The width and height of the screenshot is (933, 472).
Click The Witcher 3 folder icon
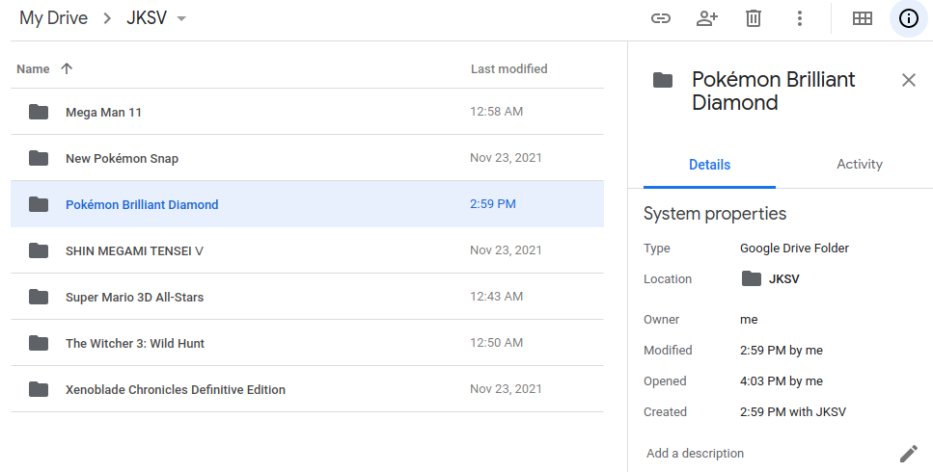[x=39, y=343]
